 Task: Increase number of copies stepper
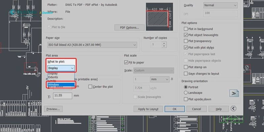164,43
